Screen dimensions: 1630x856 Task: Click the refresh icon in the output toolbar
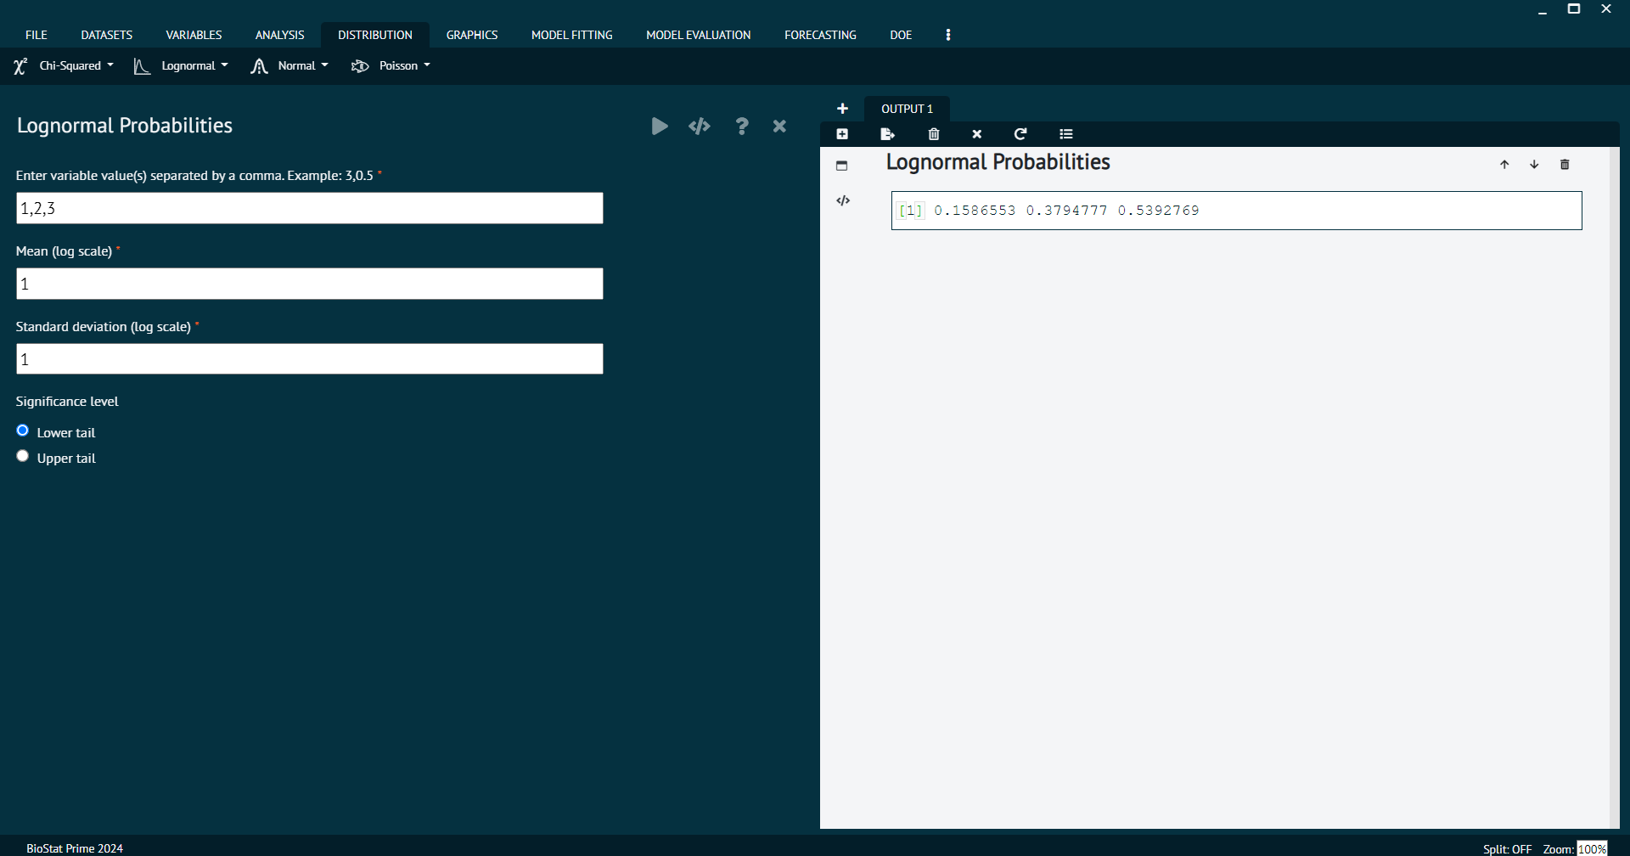(x=1020, y=134)
